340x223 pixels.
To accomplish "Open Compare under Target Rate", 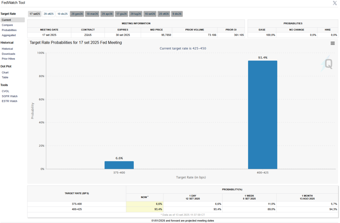I will click(x=8, y=25).
